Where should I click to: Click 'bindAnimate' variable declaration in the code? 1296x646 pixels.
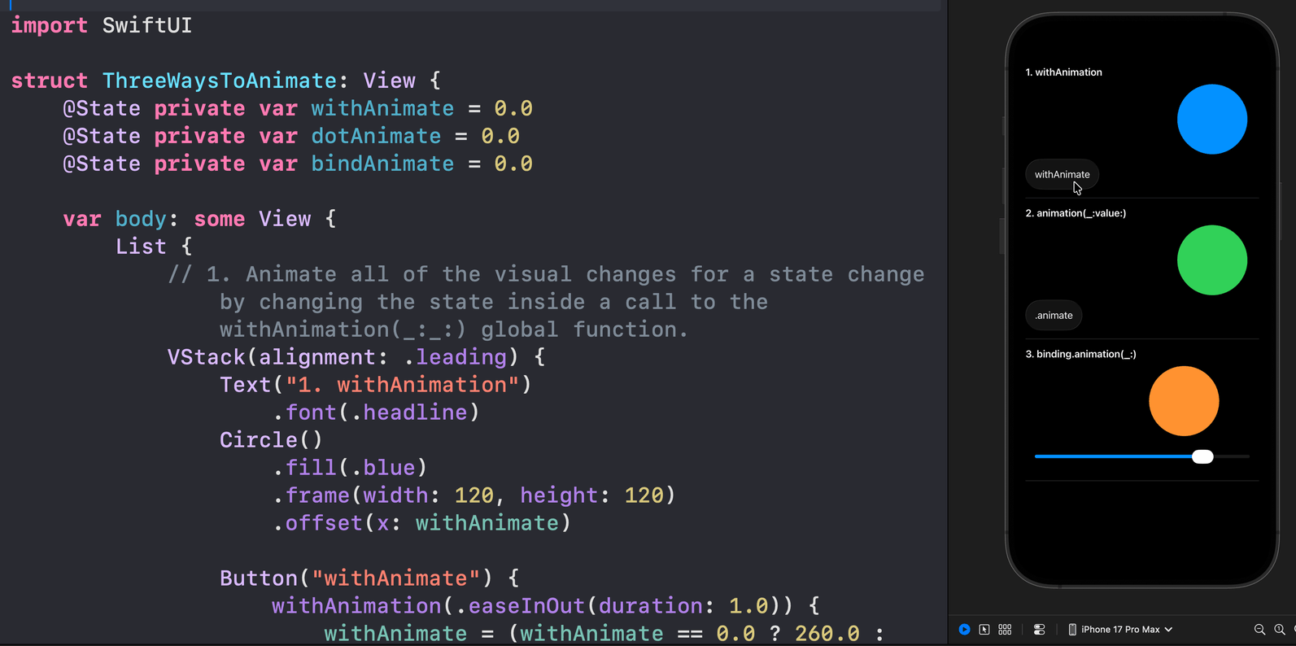tap(382, 164)
